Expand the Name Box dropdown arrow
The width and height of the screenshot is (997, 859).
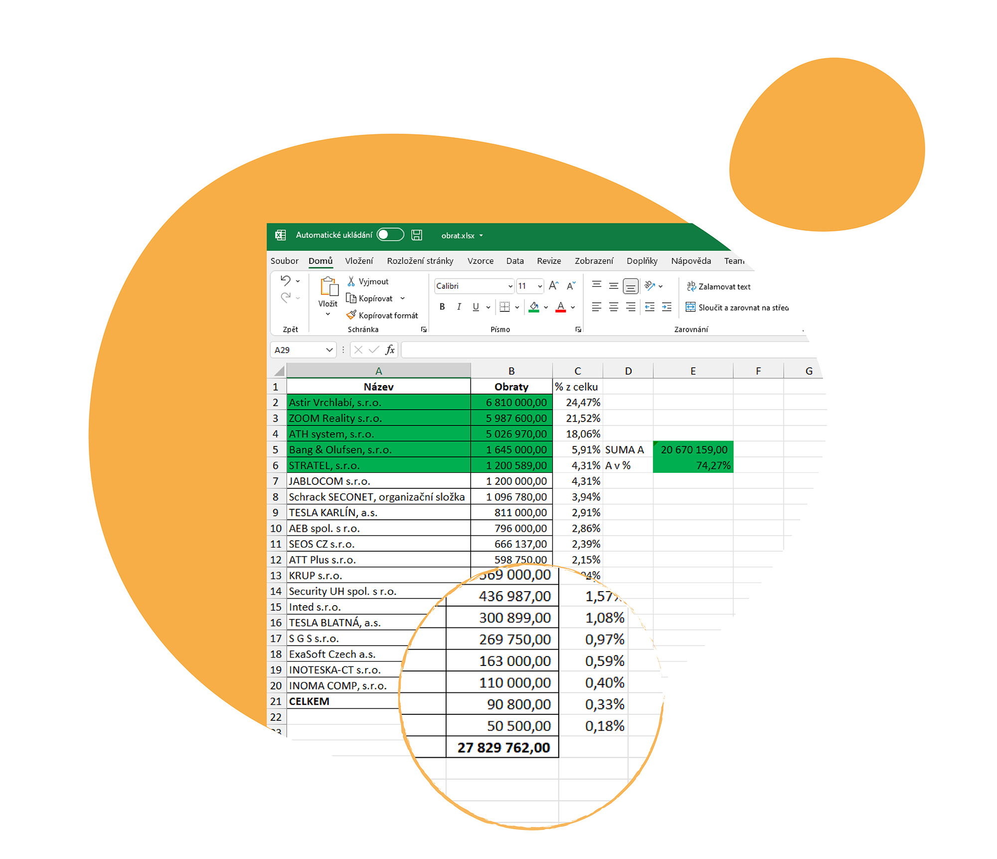[x=330, y=350]
